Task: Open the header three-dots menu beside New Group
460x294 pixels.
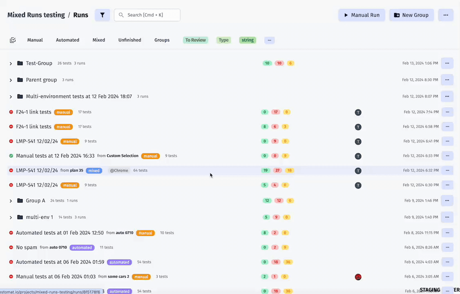Action: (446, 15)
